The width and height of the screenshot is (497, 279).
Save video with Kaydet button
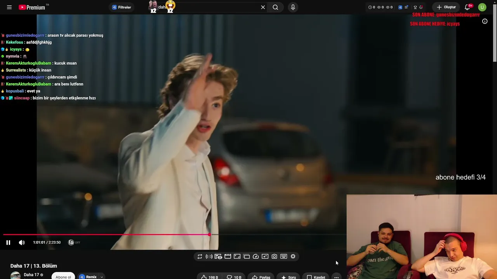coord(316,277)
